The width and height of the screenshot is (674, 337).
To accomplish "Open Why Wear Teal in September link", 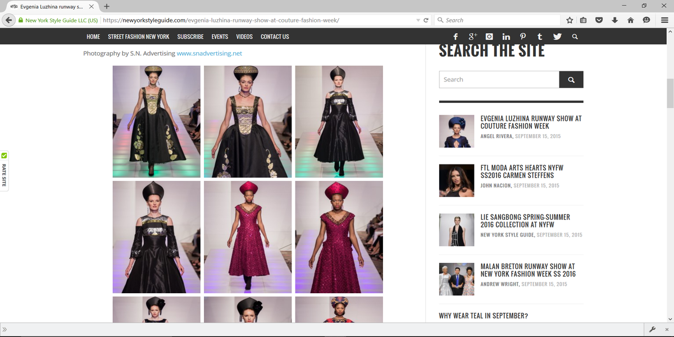I will tap(484, 316).
